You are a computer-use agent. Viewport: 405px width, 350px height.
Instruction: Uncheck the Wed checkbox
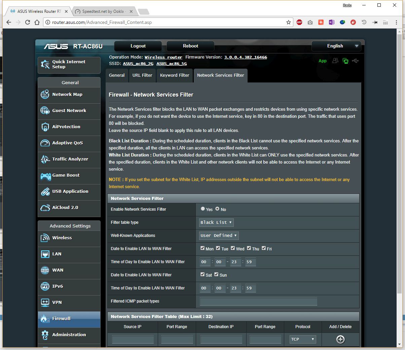[x=233, y=248]
